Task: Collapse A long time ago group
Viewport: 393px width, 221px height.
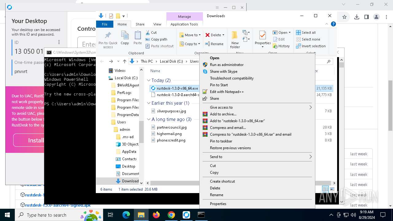Action: [149, 119]
